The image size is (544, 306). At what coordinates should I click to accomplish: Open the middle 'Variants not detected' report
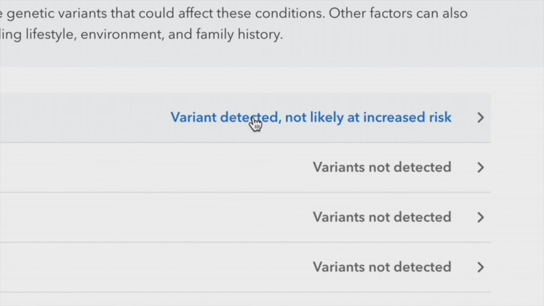point(382,217)
